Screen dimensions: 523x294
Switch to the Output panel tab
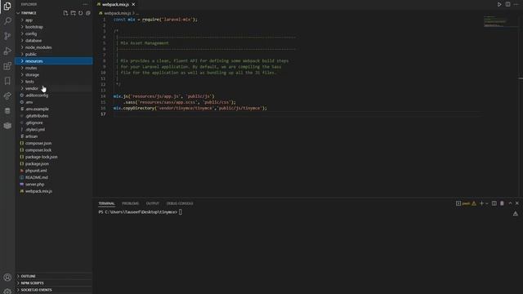tap(153, 203)
